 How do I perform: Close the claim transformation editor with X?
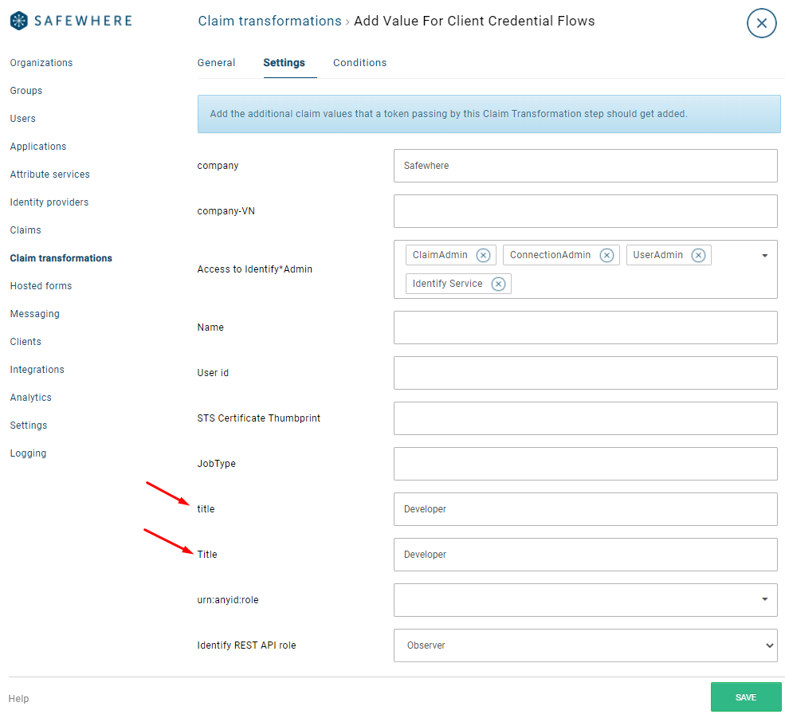[x=761, y=23]
